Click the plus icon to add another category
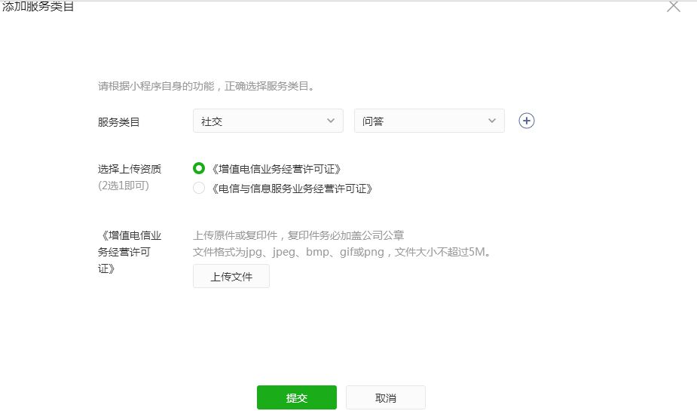697x411 pixels. [x=526, y=121]
